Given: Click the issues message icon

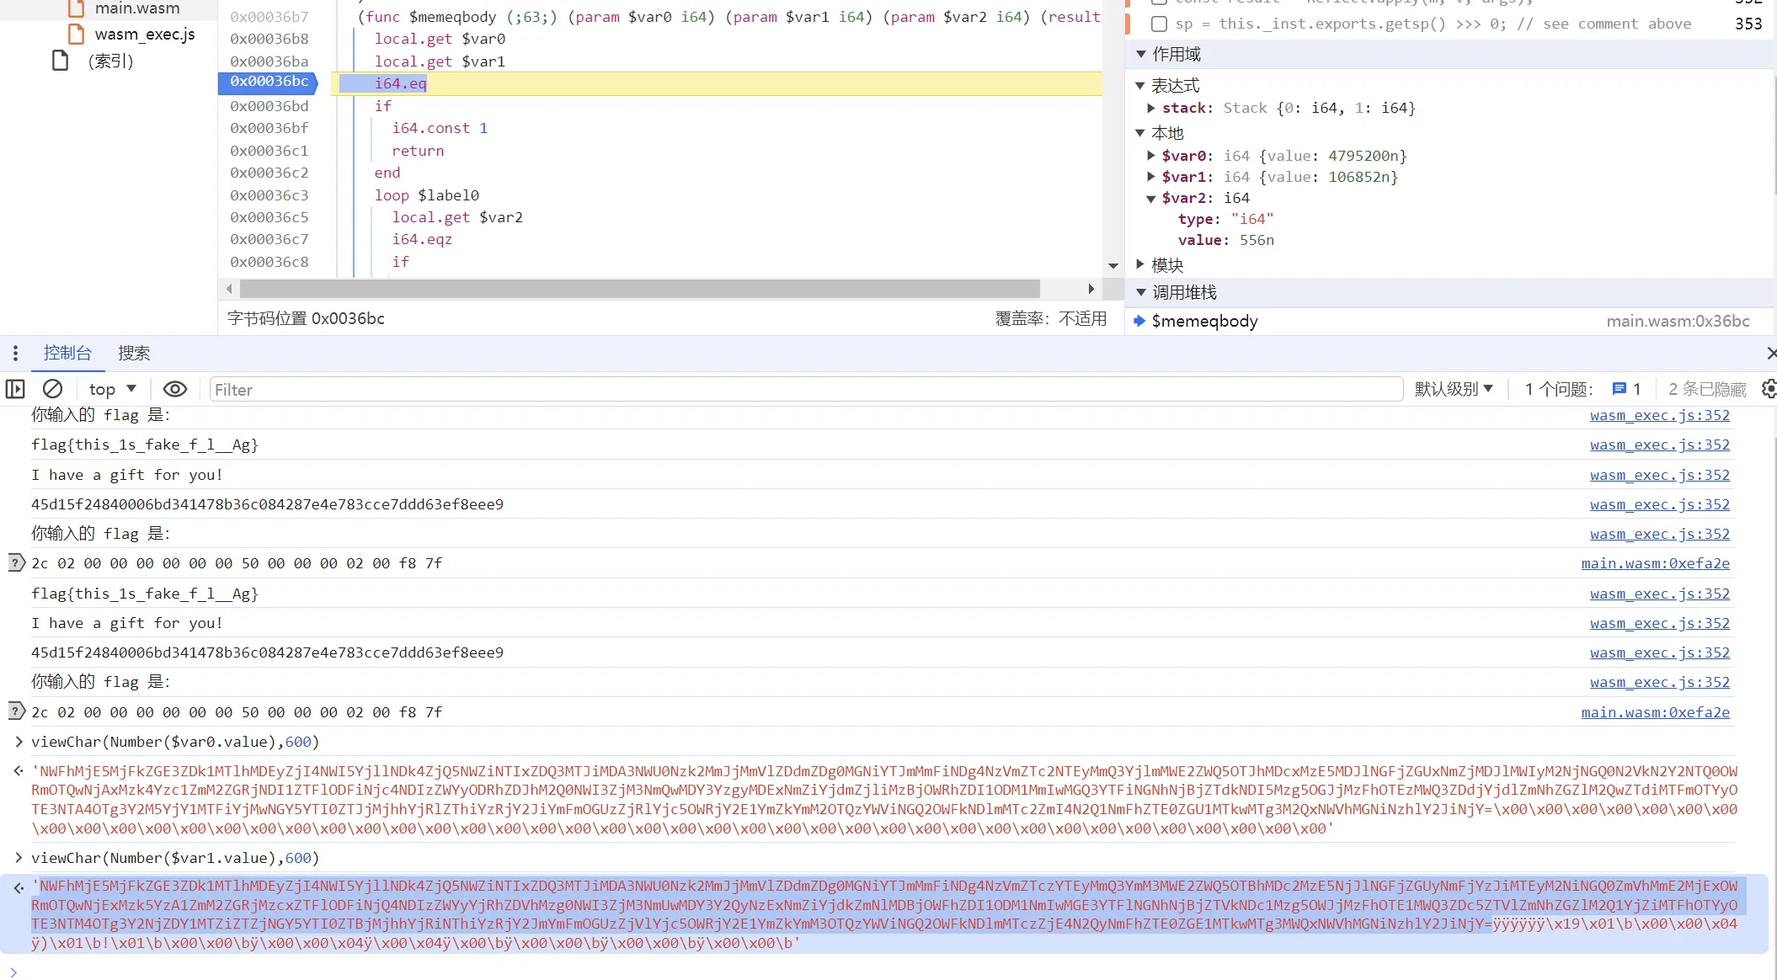Looking at the screenshot, I should [1619, 389].
